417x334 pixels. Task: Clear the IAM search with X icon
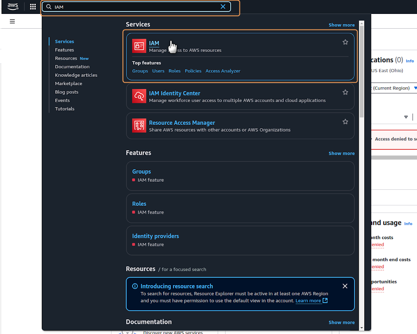(223, 7)
